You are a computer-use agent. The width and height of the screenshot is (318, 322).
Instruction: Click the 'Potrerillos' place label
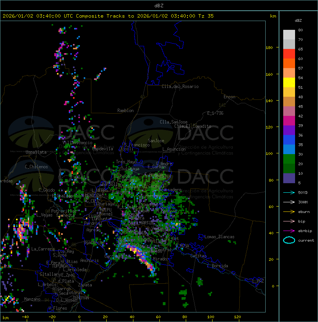pyautogui.click(x=64, y=211)
